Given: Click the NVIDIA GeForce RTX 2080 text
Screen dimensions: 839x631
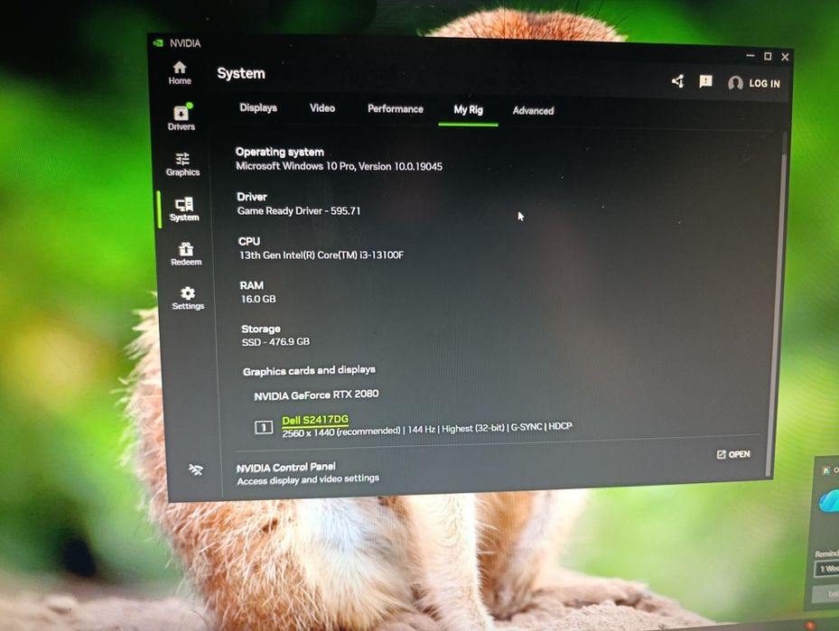Looking at the screenshot, I should (316, 395).
